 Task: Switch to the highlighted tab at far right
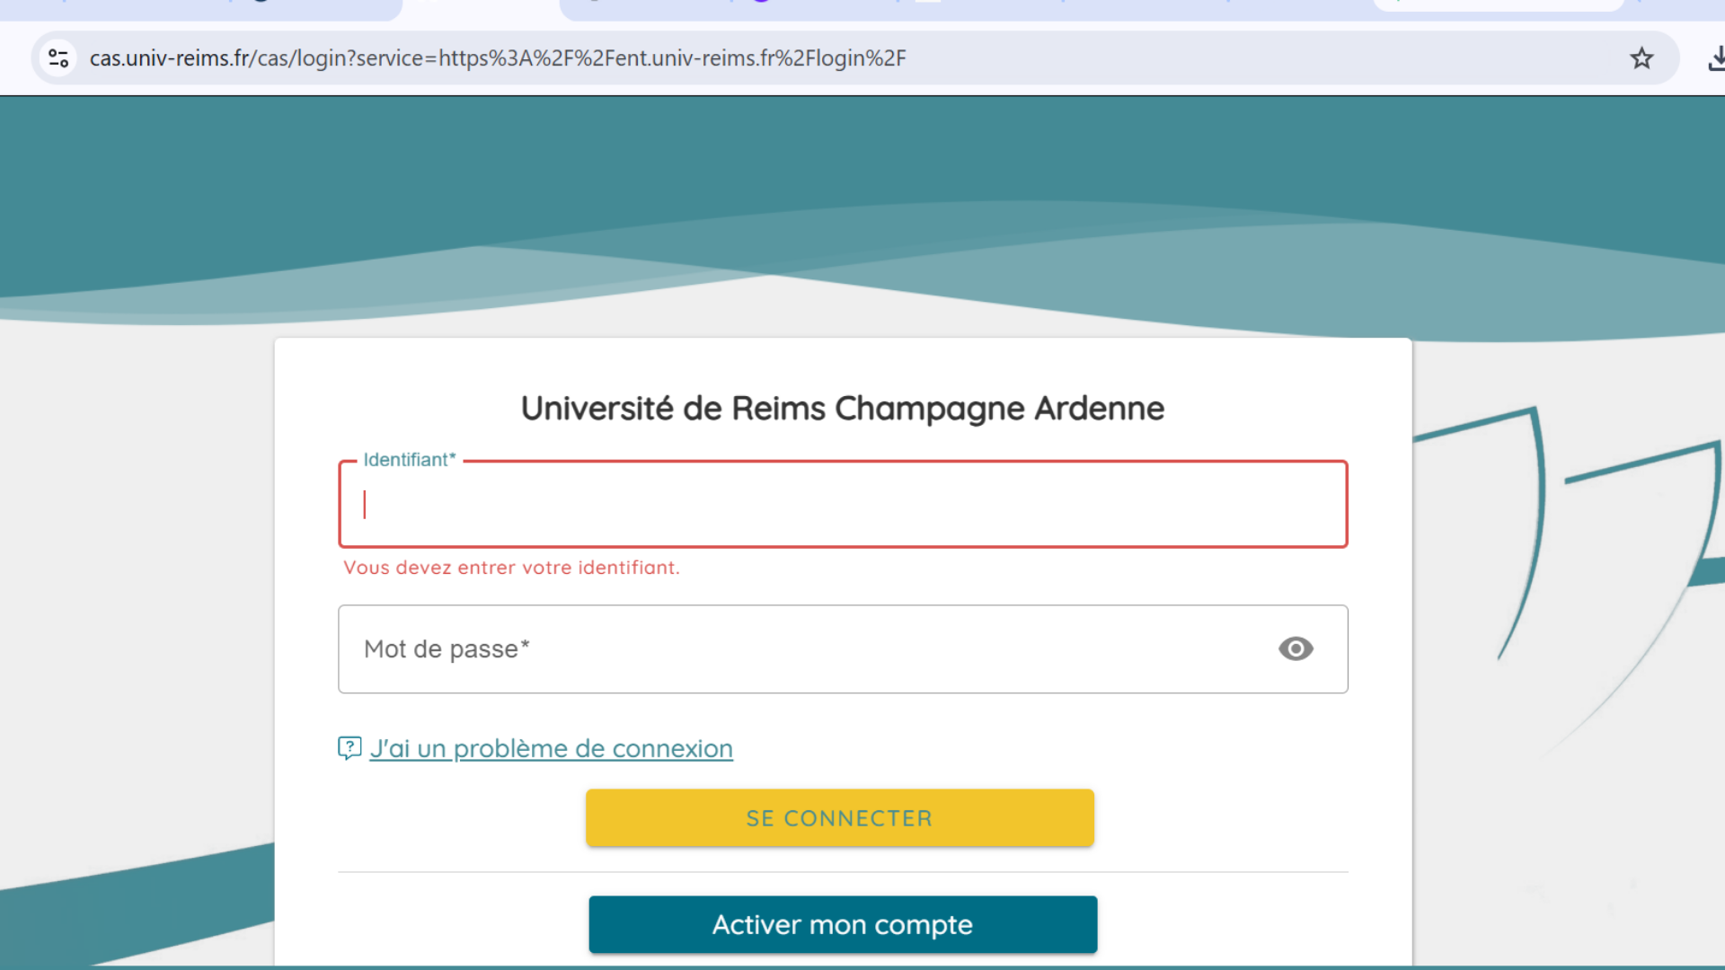coord(1499,5)
